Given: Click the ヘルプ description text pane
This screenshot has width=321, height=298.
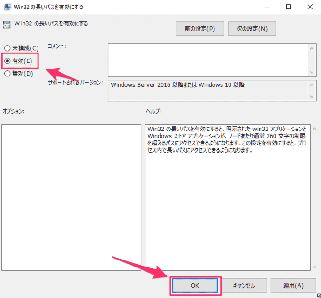Looking at the screenshot, I should tap(228, 198).
